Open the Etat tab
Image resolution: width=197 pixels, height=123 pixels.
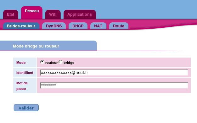(11, 14)
